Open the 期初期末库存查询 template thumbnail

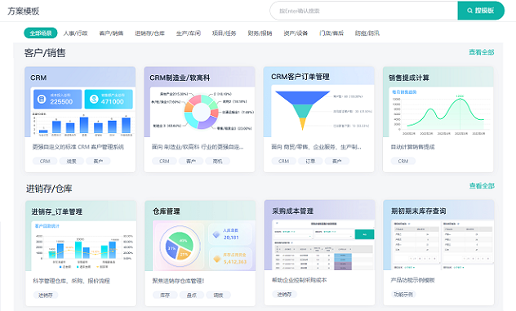point(443,245)
